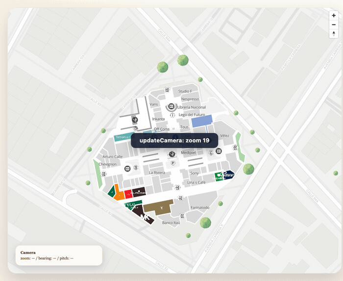Zoom in with the plus button
343x281 pixels.
pyautogui.click(x=334, y=16)
